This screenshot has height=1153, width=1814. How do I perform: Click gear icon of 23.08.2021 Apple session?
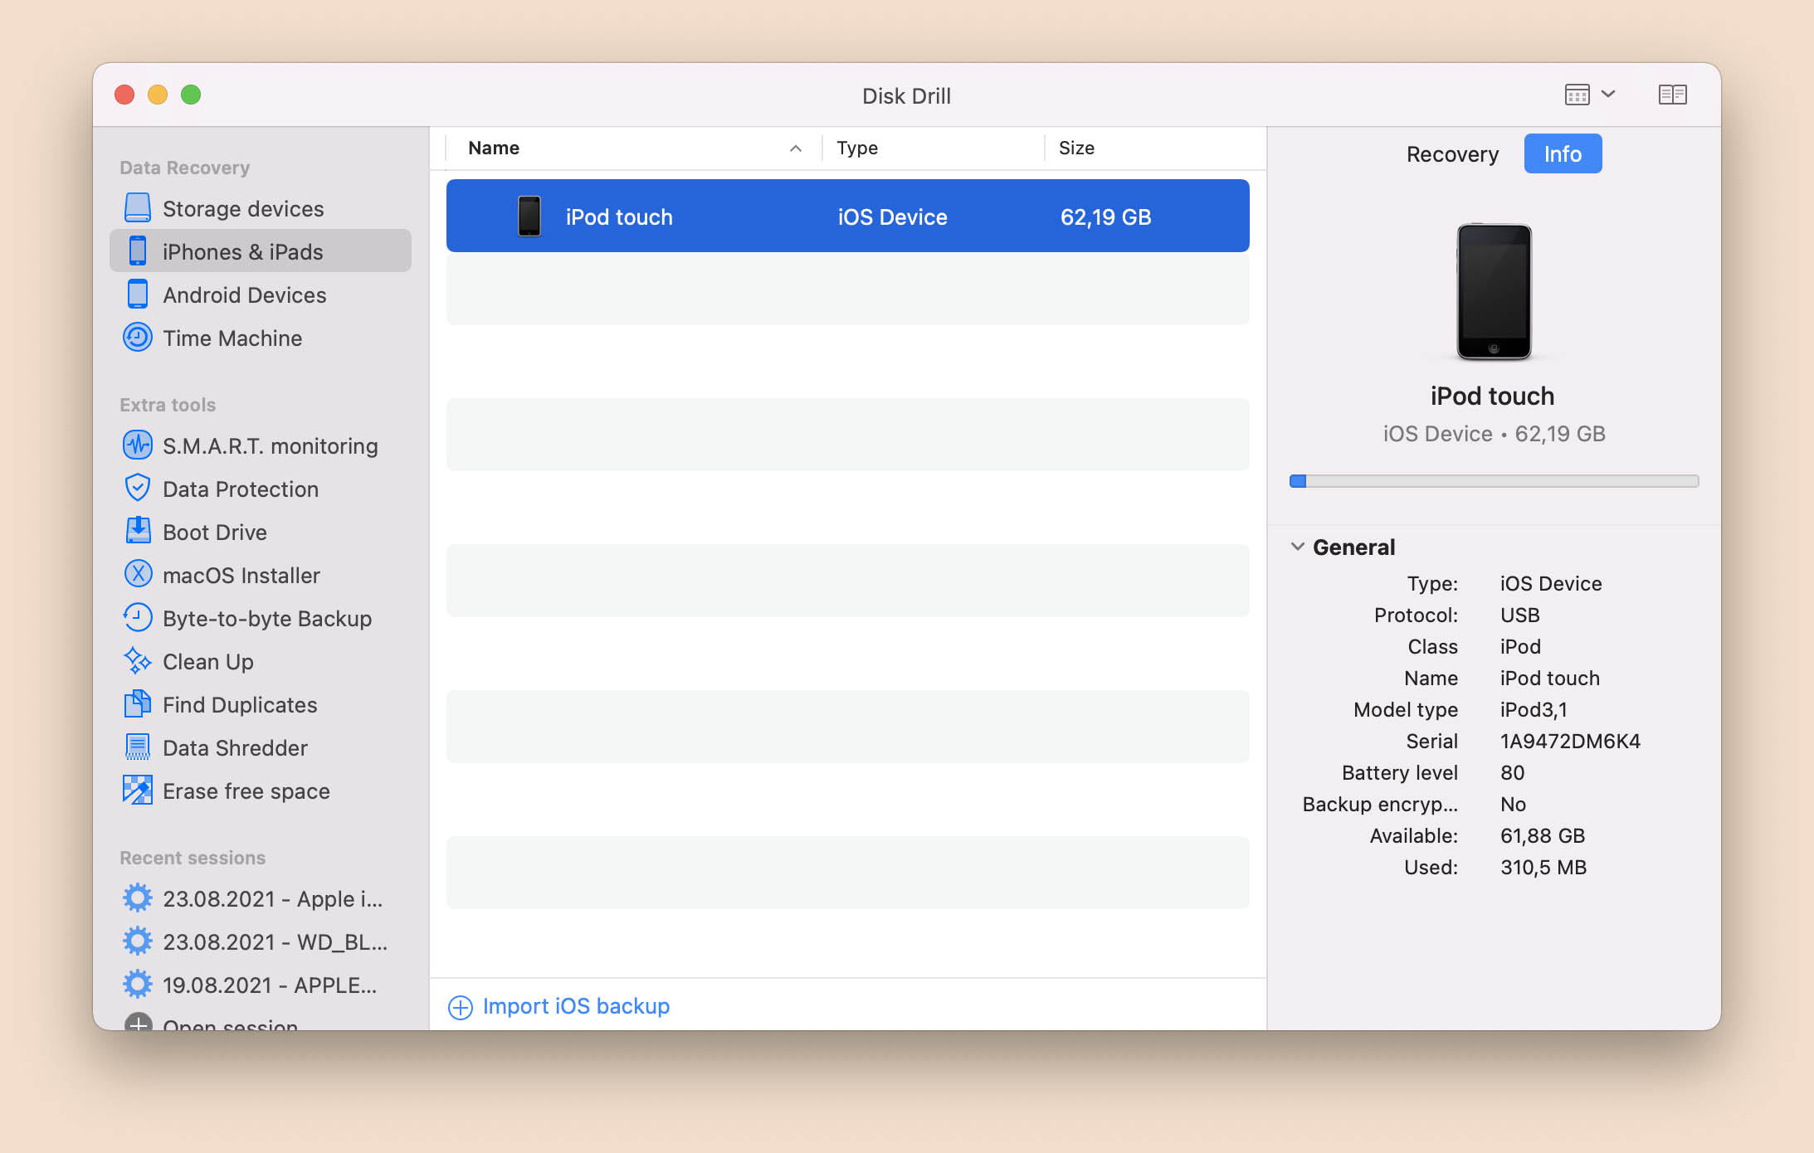pos(138,898)
